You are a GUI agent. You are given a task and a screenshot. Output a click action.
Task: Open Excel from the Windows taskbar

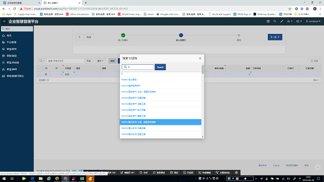click(82, 178)
